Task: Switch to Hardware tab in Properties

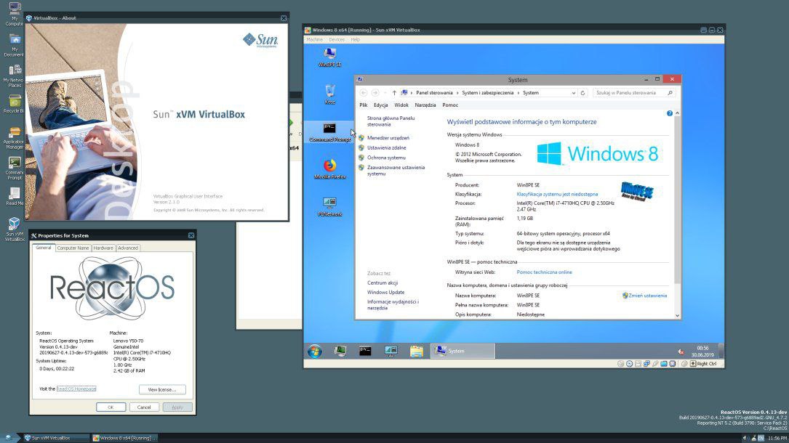Action: point(103,248)
